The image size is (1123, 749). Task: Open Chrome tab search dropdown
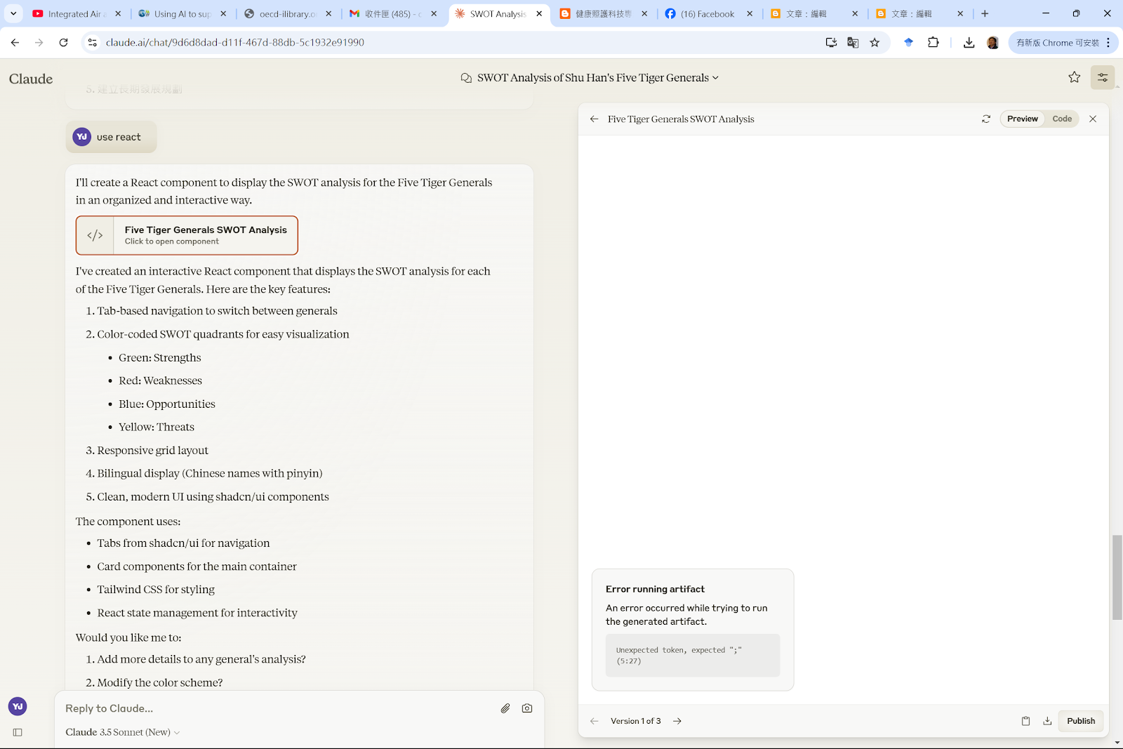pyautogui.click(x=13, y=13)
